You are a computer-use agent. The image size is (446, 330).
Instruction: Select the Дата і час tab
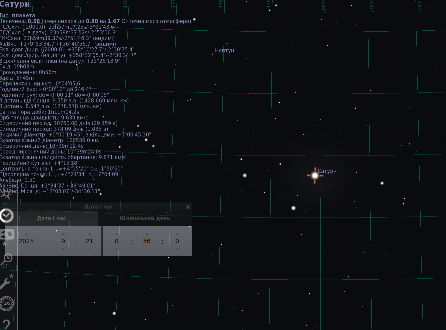point(51,219)
